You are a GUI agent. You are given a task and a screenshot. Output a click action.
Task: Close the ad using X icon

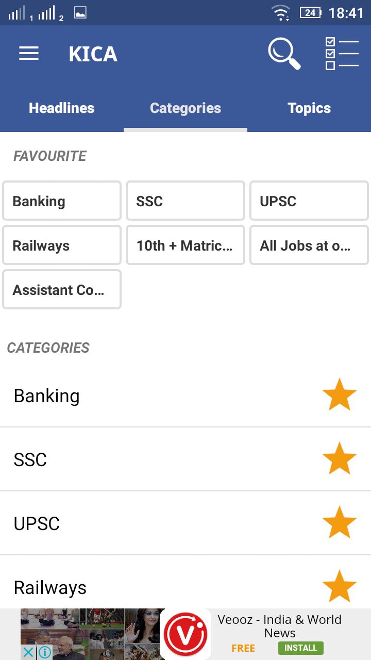29,652
